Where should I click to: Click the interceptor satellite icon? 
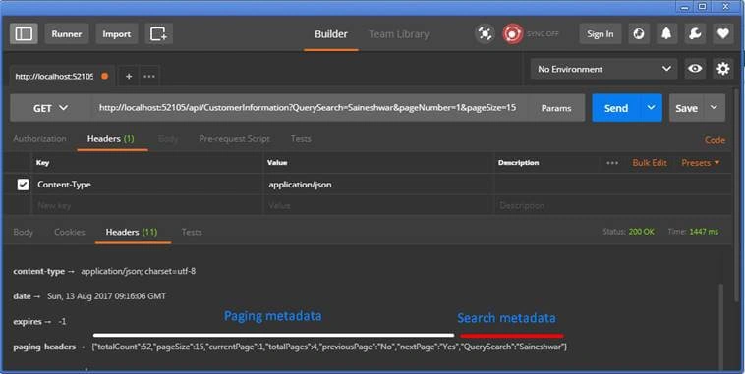pyautogui.click(x=485, y=34)
